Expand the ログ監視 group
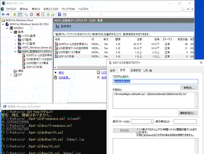 click(x=15, y=40)
